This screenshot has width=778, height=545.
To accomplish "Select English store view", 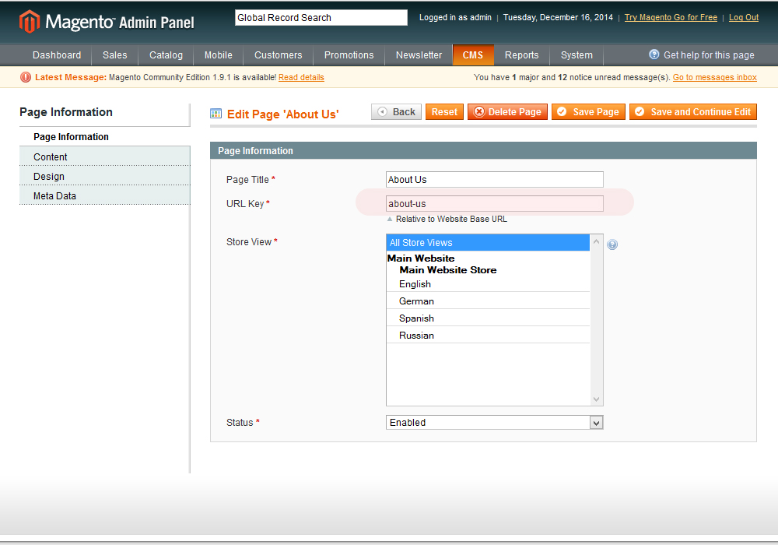I will pyautogui.click(x=488, y=284).
